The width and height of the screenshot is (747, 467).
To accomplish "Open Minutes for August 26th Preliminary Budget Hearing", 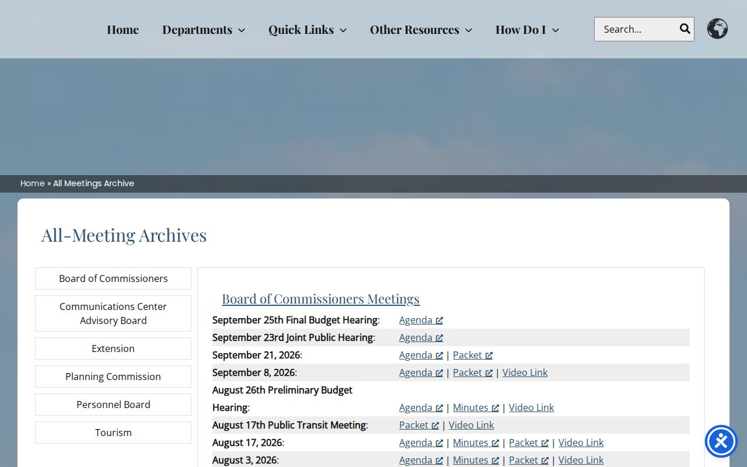I will point(476,407).
